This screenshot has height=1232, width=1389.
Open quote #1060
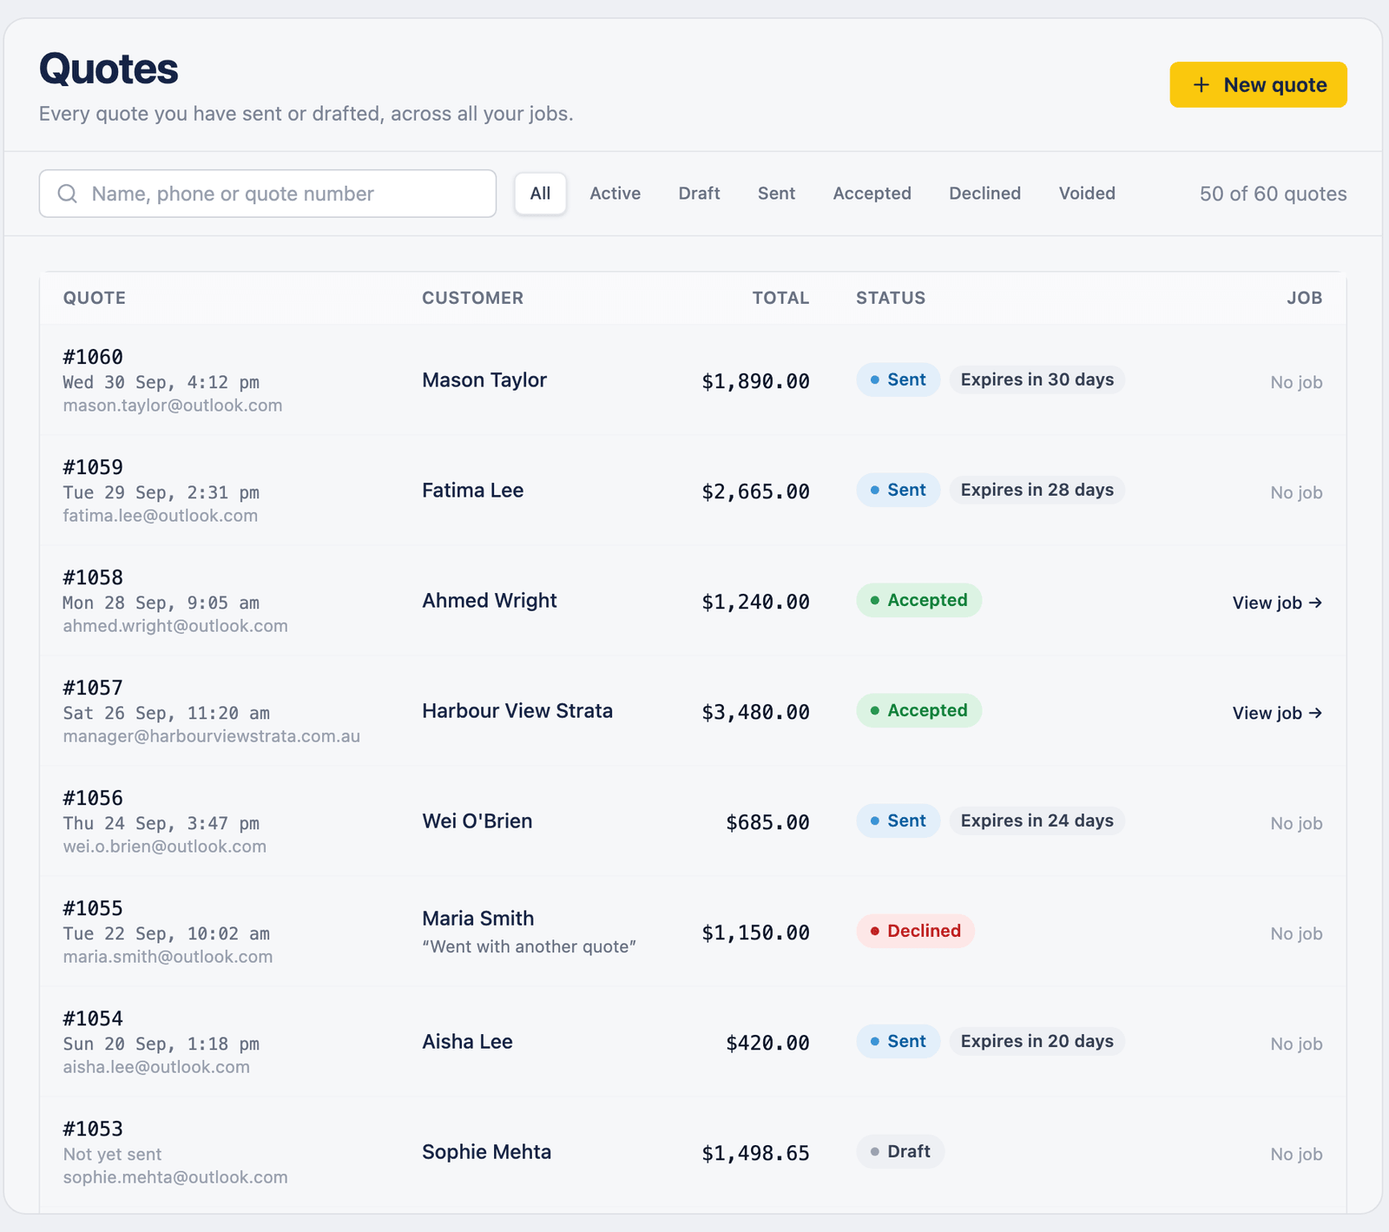click(x=93, y=357)
